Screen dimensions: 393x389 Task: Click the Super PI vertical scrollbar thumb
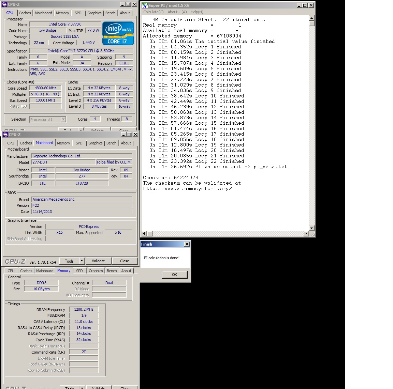(311, 24)
